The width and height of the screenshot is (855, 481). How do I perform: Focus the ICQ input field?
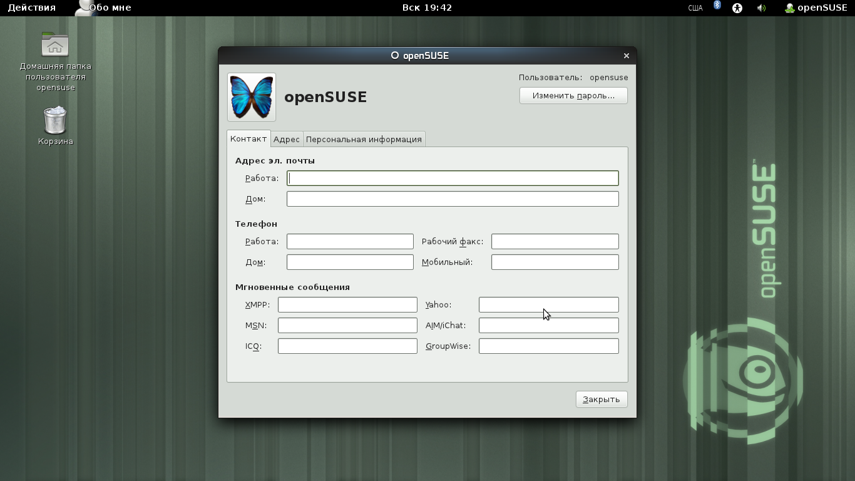(x=347, y=346)
